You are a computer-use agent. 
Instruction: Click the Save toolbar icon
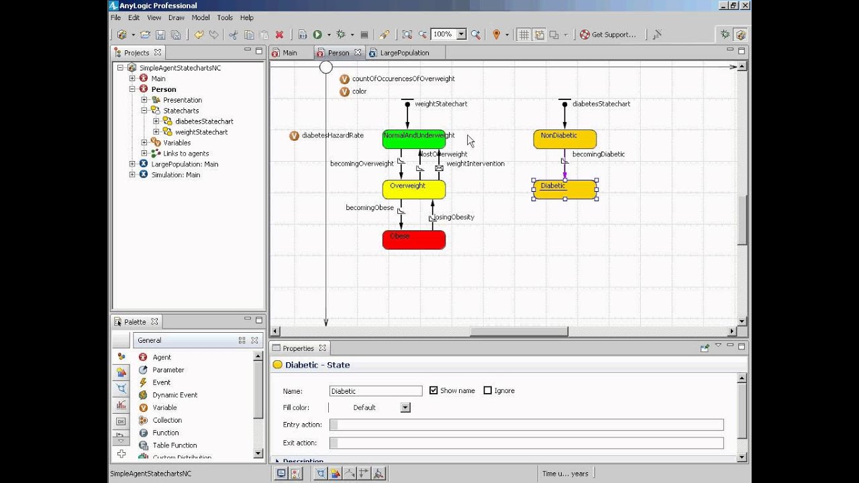tap(160, 34)
